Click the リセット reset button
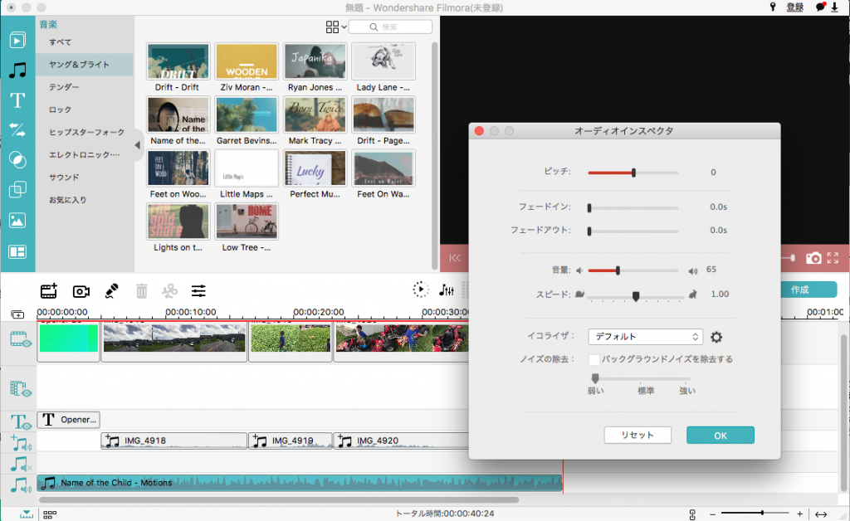 637,435
